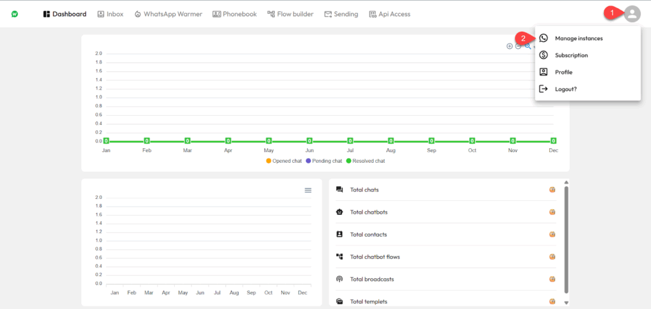Click the stats list scrollbar down arrow
Screen dimensions: 651x309
566,303
